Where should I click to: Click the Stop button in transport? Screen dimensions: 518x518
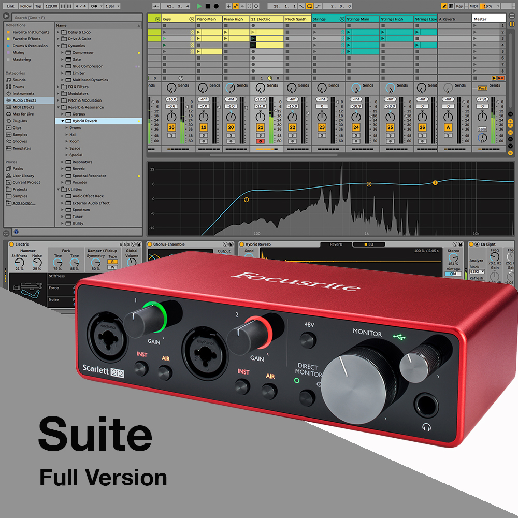coord(208,6)
